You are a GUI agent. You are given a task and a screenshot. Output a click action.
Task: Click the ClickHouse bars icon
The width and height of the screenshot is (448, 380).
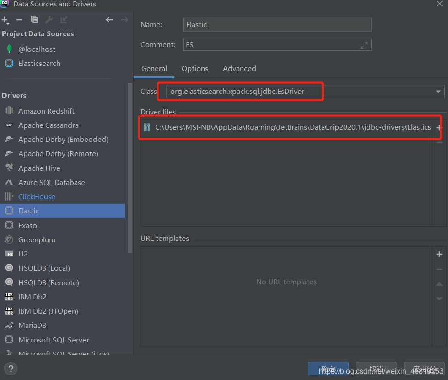9,196
